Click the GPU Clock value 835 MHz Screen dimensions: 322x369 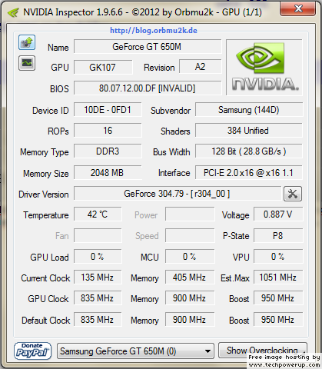coord(98,298)
